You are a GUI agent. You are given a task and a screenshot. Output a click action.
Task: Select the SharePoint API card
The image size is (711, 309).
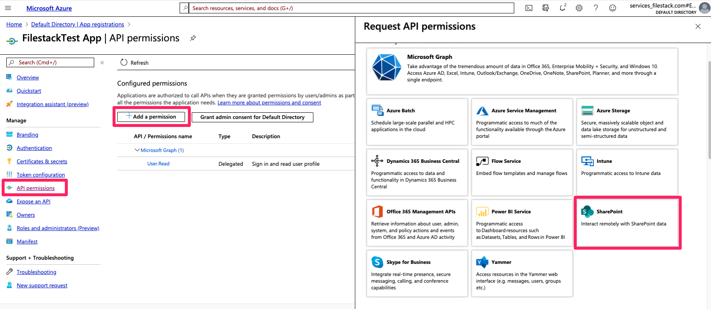627,223
